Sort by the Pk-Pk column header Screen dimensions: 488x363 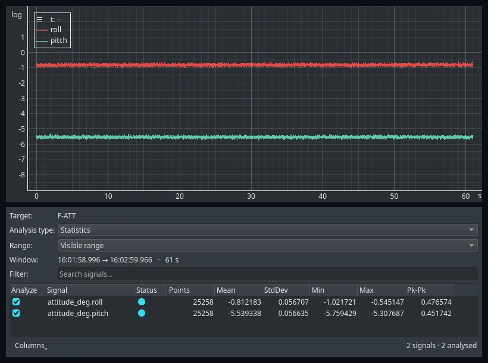(429, 290)
